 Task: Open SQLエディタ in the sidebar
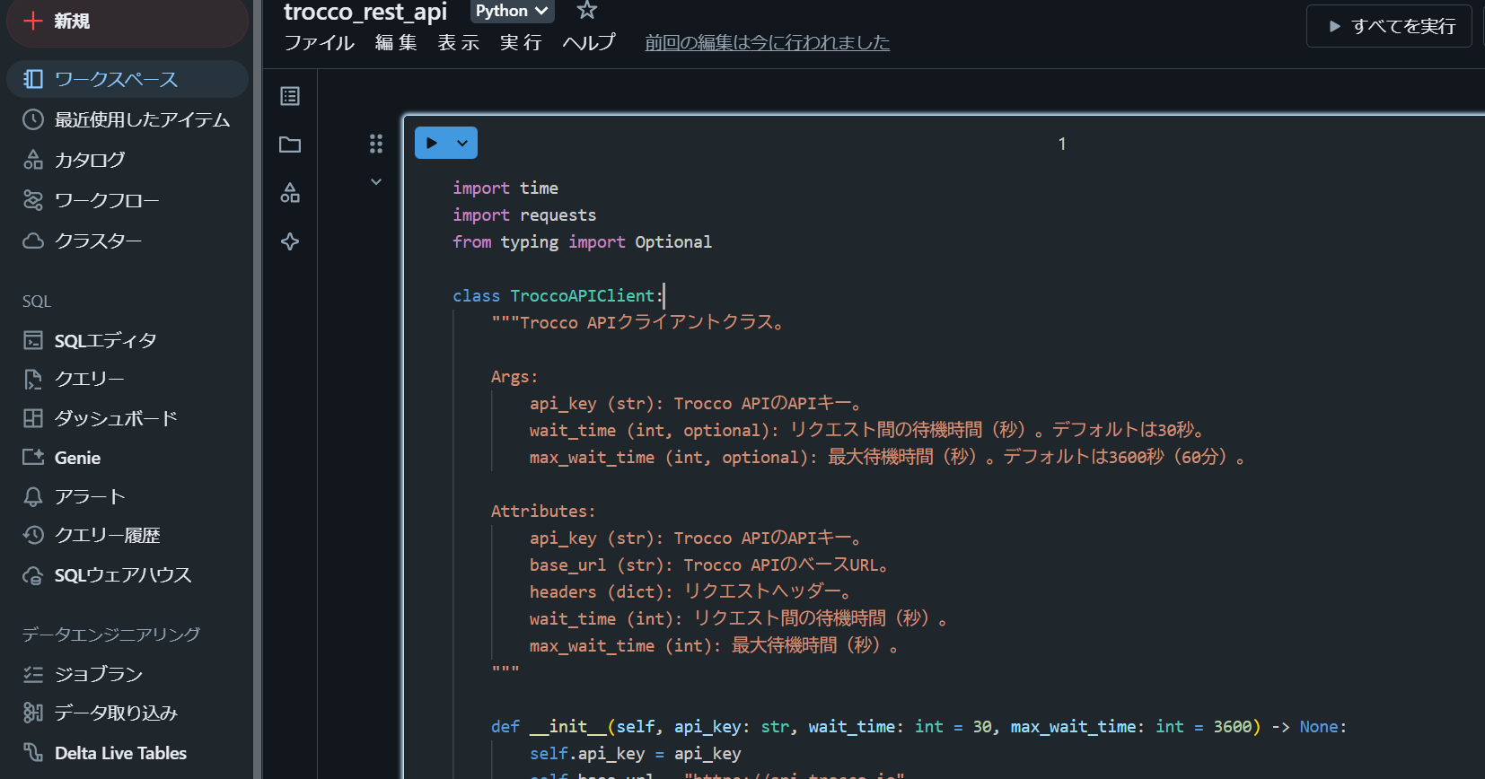point(127,340)
